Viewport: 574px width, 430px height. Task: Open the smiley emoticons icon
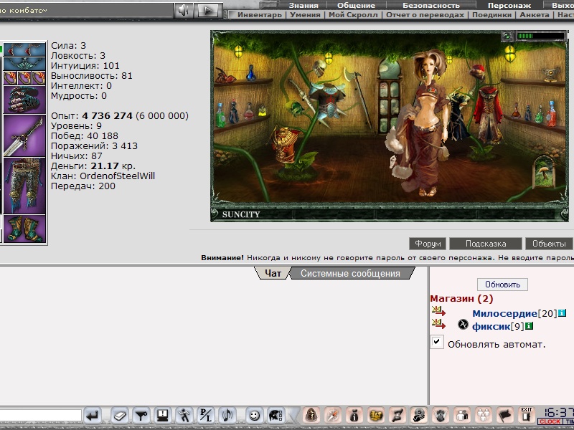coord(255,416)
